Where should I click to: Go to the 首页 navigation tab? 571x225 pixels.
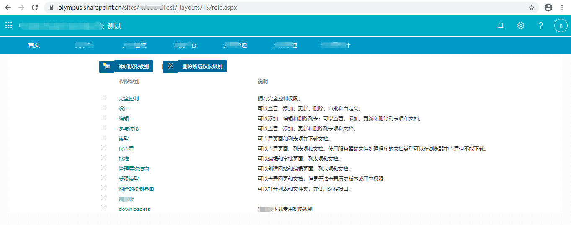click(x=34, y=45)
